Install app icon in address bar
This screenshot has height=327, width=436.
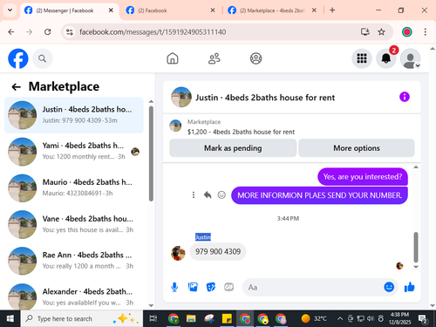pyautogui.click(x=365, y=31)
